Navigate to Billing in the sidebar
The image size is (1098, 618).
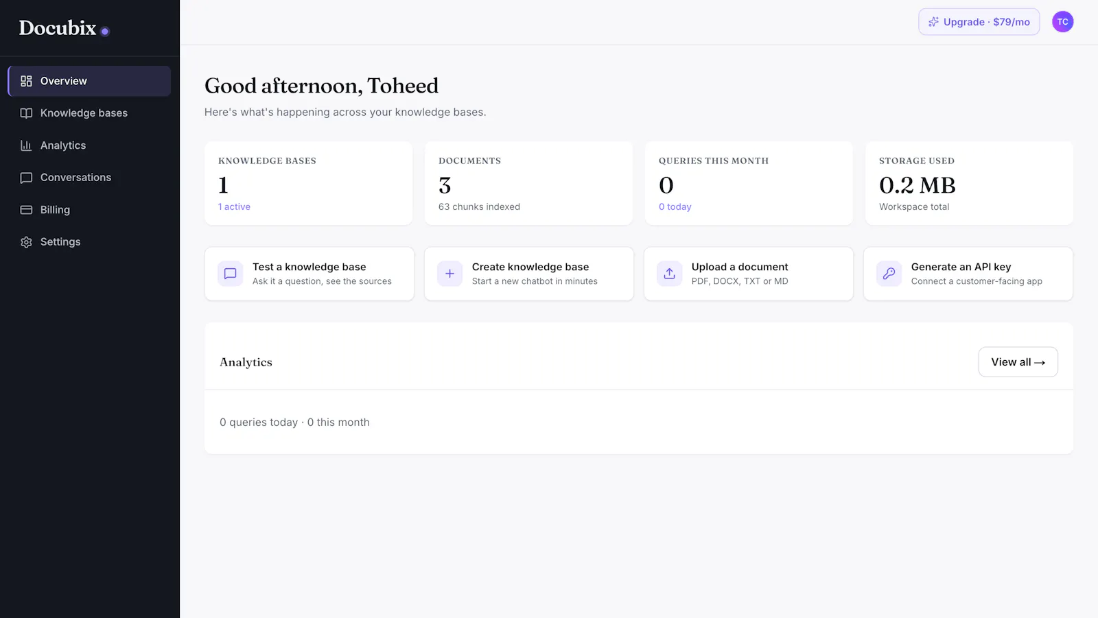click(x=89, y=210)
